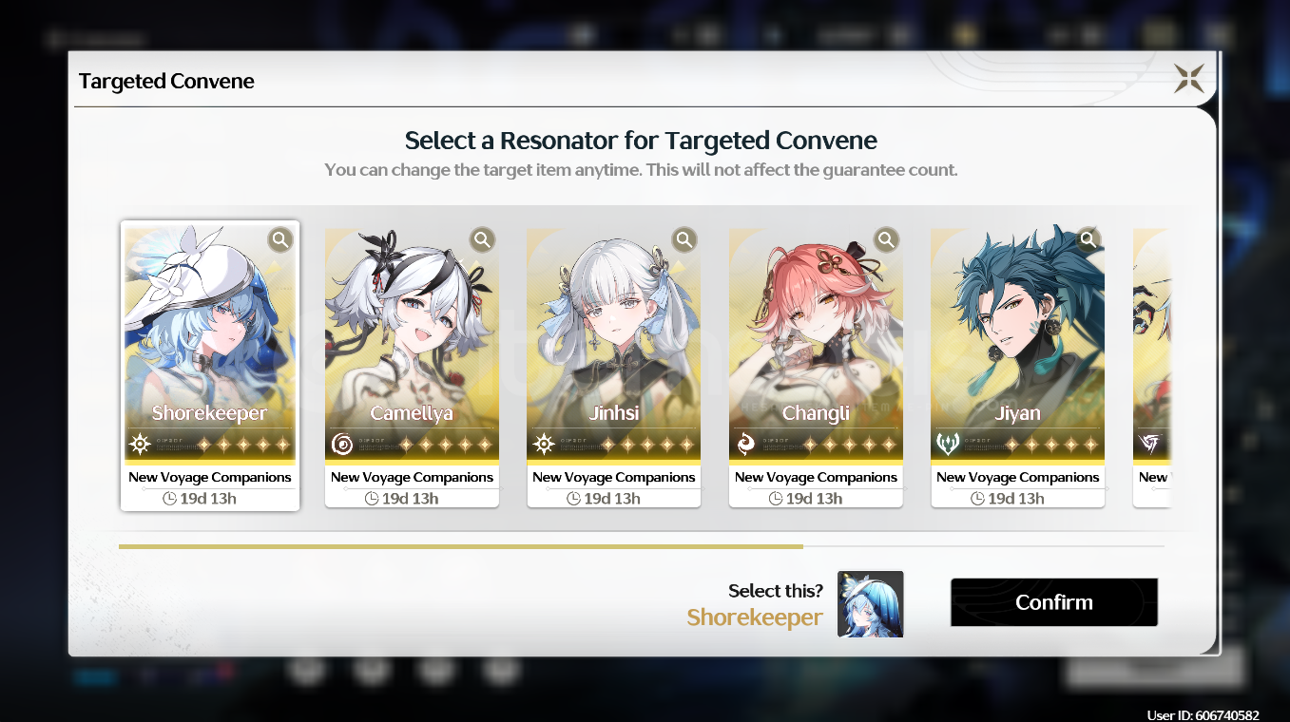
Task: Pick the Jiyan resonator card
Action: 1018,368
